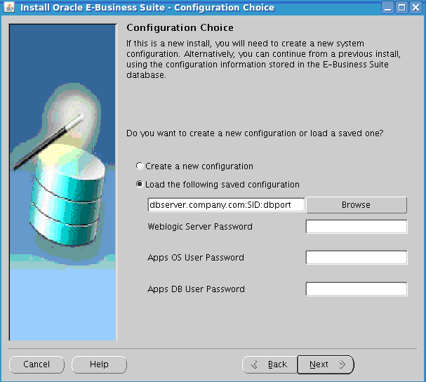Minimize the installer window
Screen dimensions: 426x382
pyautogui.click(x=387, y=7)
